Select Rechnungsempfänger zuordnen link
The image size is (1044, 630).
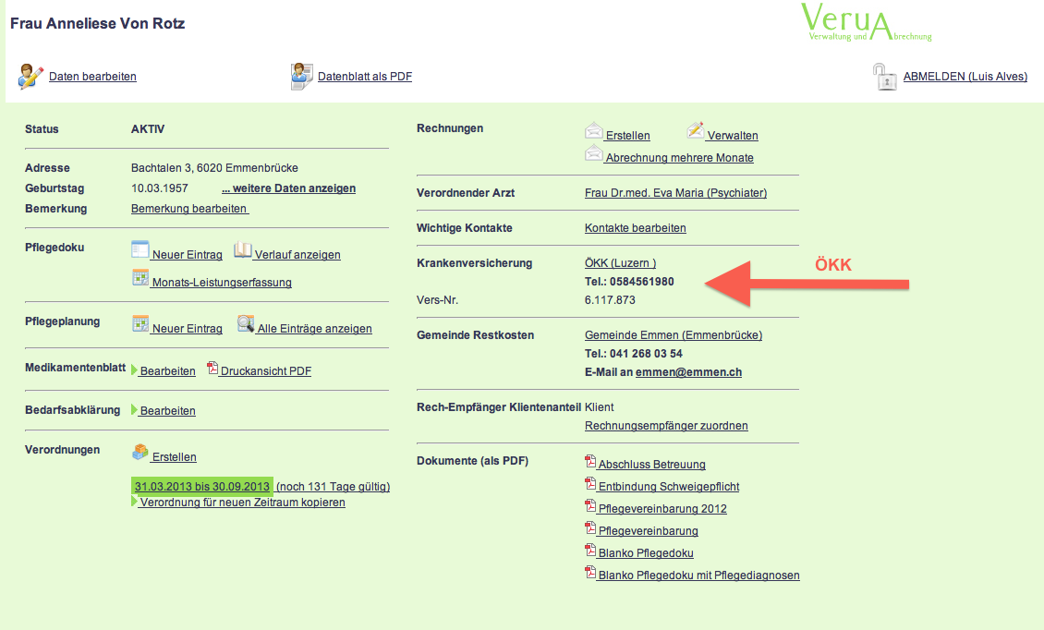click(x=666, y=426)
